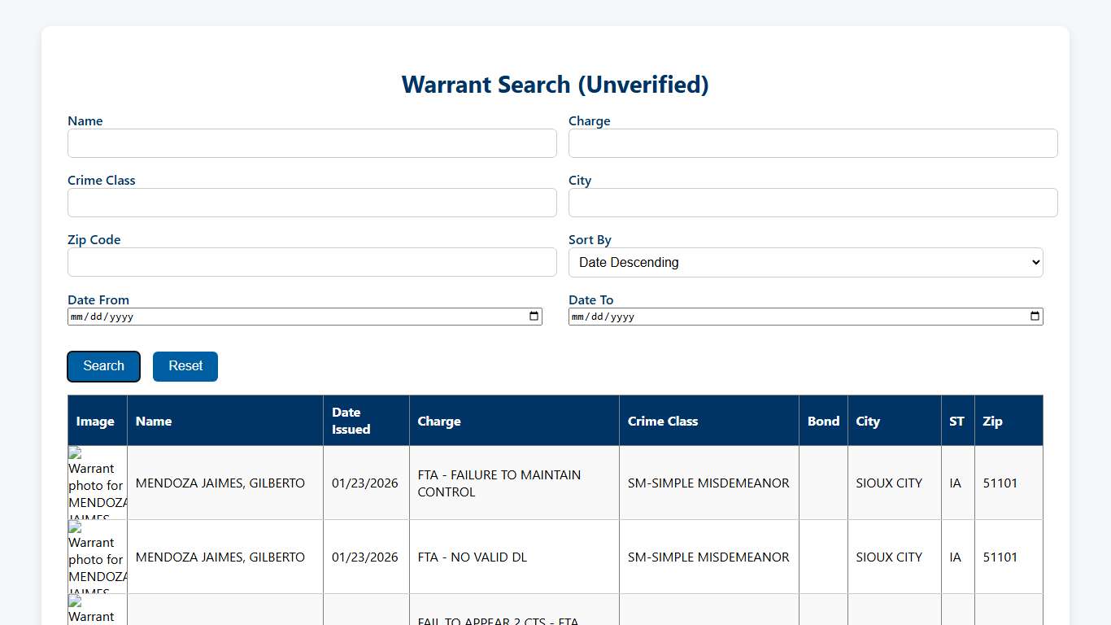Focus the City input field
Screen dimensions: 1111x625
(x=813, y=203)
